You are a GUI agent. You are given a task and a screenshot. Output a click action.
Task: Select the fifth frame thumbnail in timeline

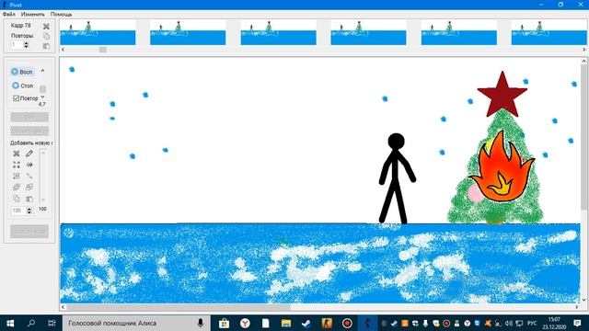pyautogui.click(x=459, y=33)
